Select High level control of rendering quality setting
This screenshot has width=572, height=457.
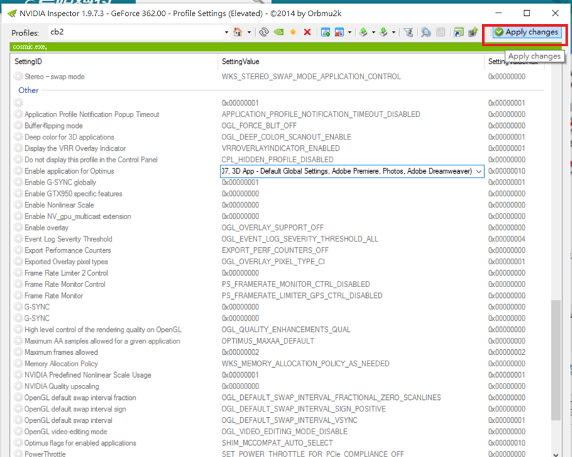pyautogui.click(x=103, y=330)
